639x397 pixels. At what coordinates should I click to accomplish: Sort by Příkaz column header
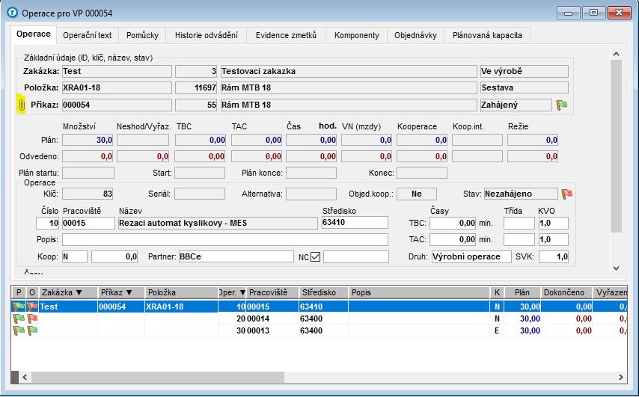[x=121, y=292]
